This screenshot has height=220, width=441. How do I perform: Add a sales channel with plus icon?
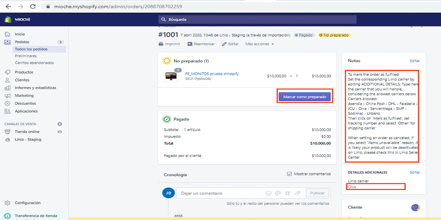(60, 124)
